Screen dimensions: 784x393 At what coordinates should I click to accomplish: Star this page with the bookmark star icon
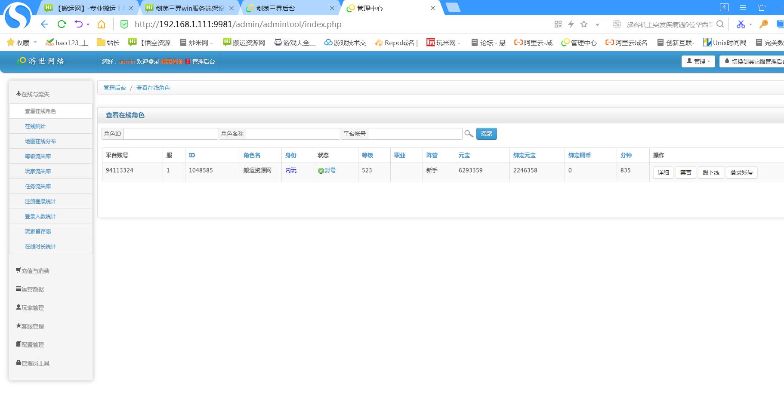584,24
